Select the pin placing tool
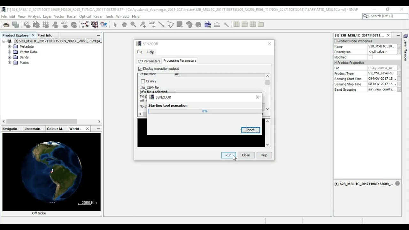This screenshot has width=409, height=230. tap(143, 25)
